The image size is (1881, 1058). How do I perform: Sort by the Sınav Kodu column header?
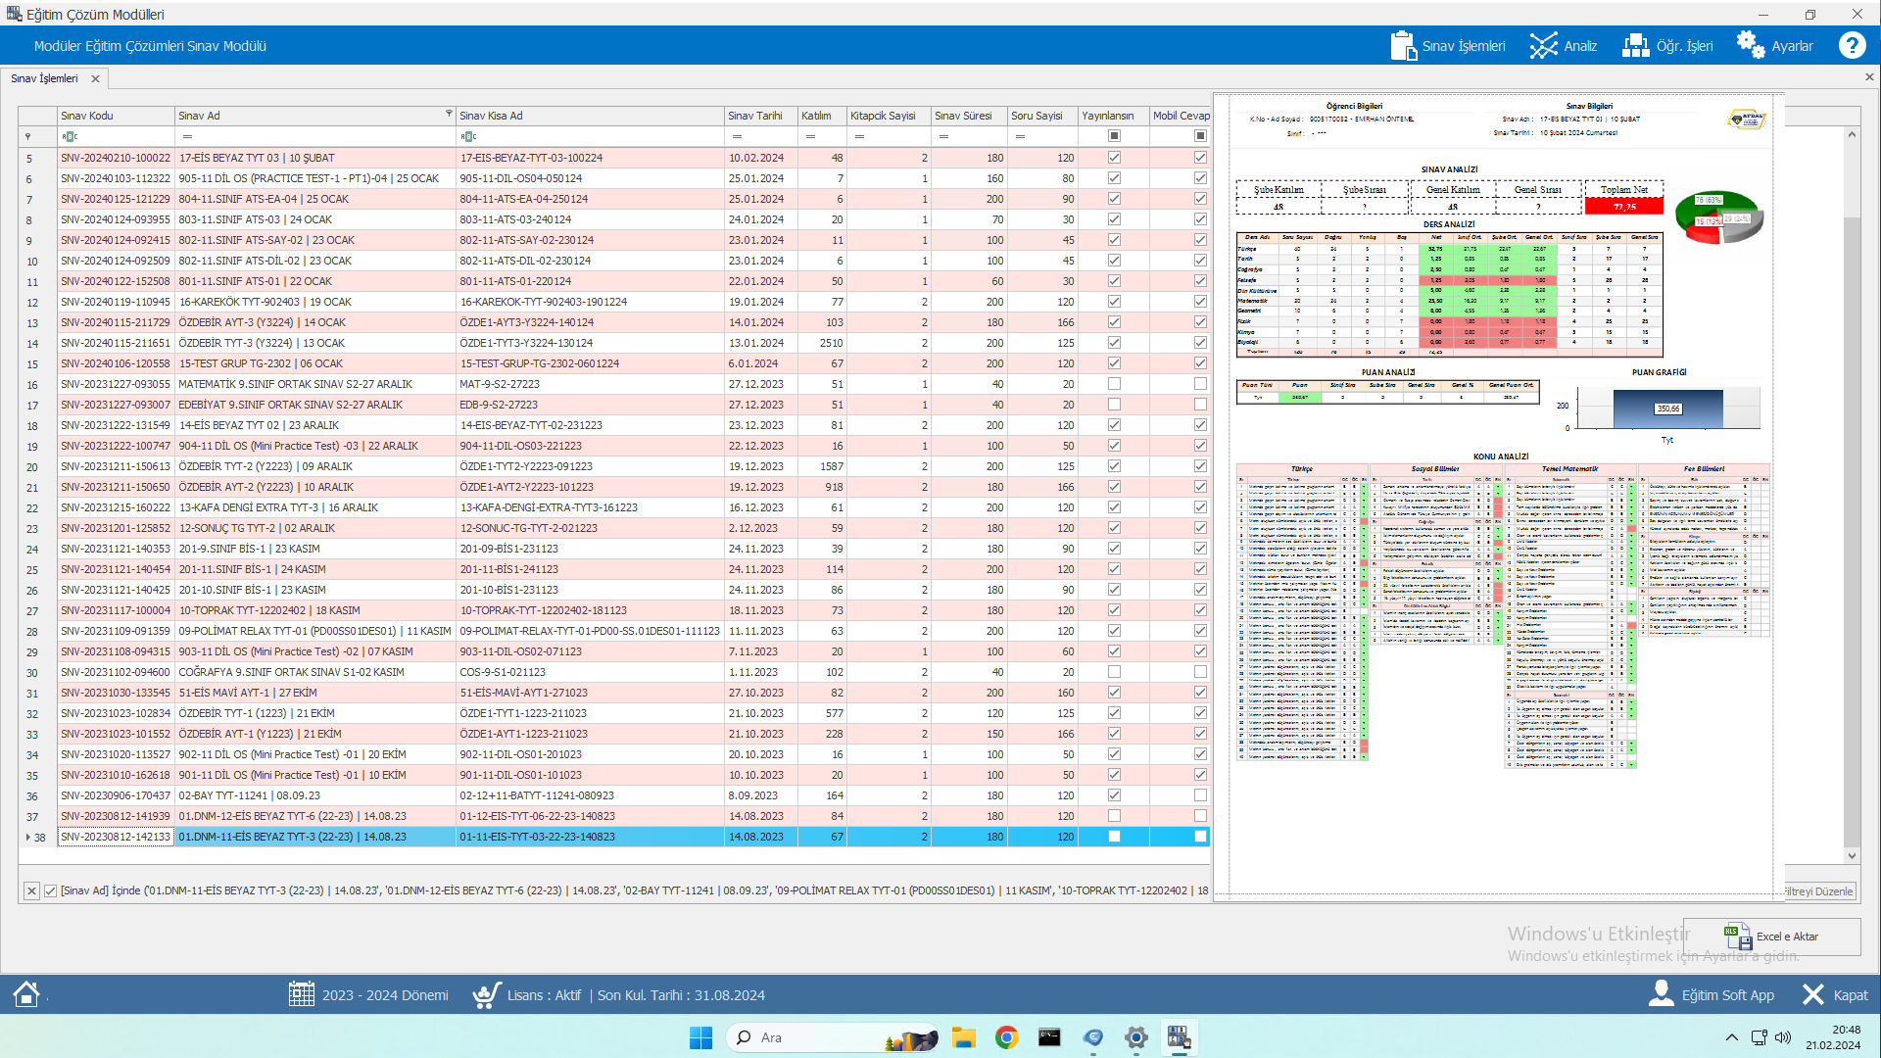coord(116,116)
